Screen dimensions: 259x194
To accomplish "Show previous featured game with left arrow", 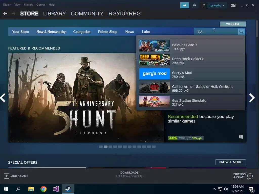I will tap(3, 98).
